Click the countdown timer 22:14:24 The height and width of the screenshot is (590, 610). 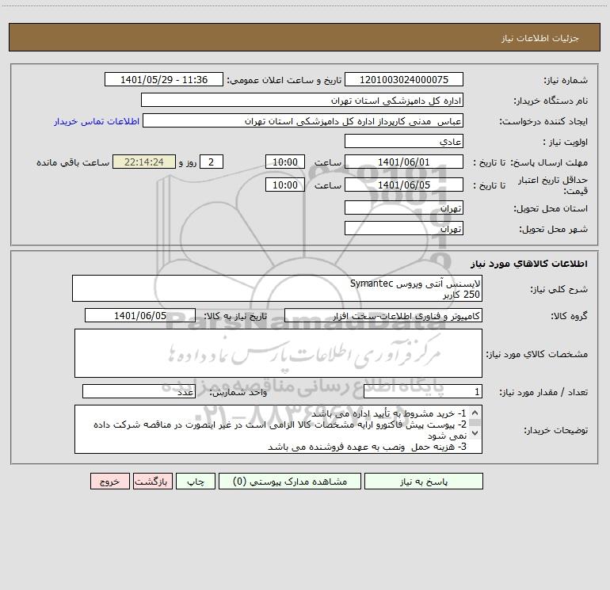click(144, 162)
